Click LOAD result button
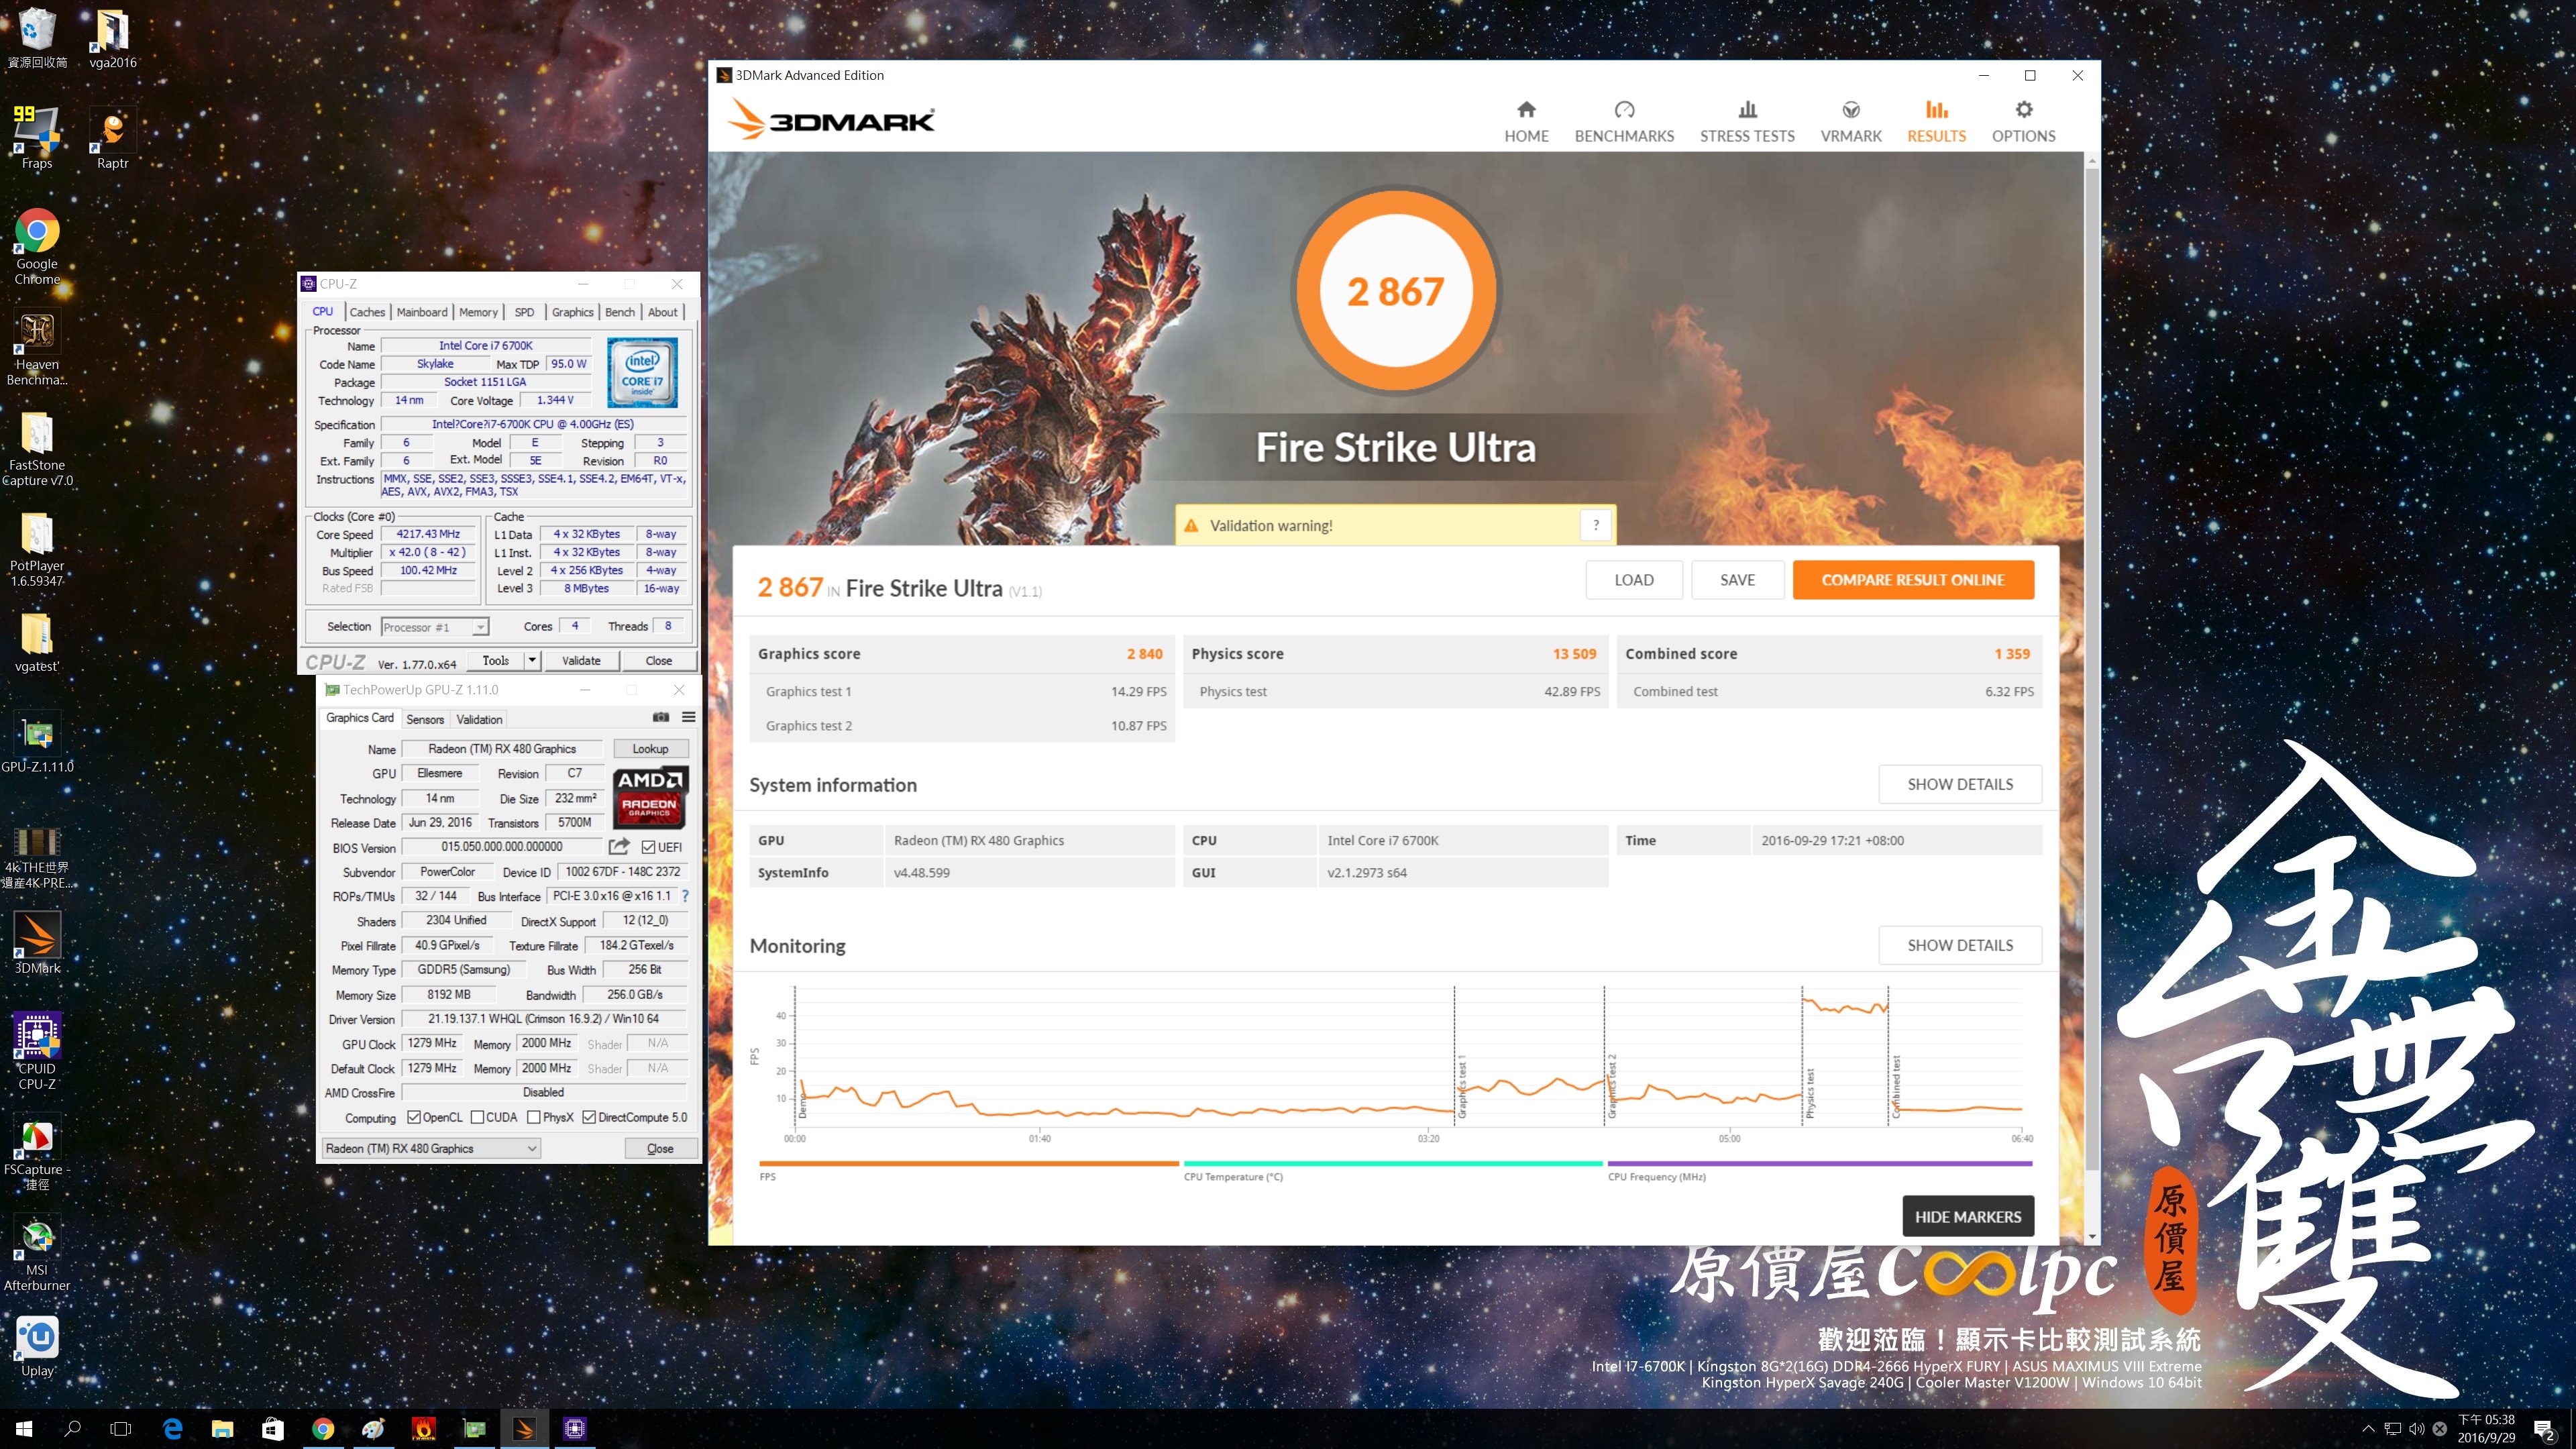 [1634, 580]
